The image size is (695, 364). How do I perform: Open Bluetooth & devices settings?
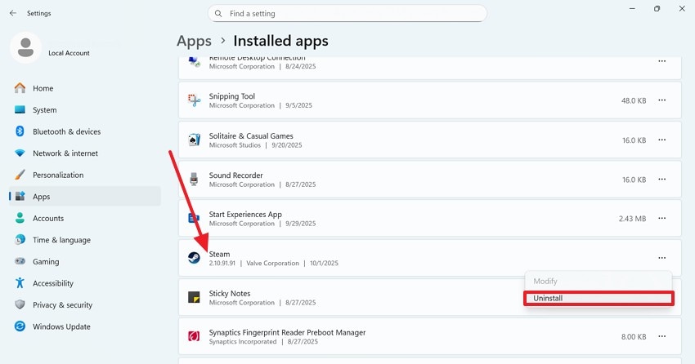66,131
